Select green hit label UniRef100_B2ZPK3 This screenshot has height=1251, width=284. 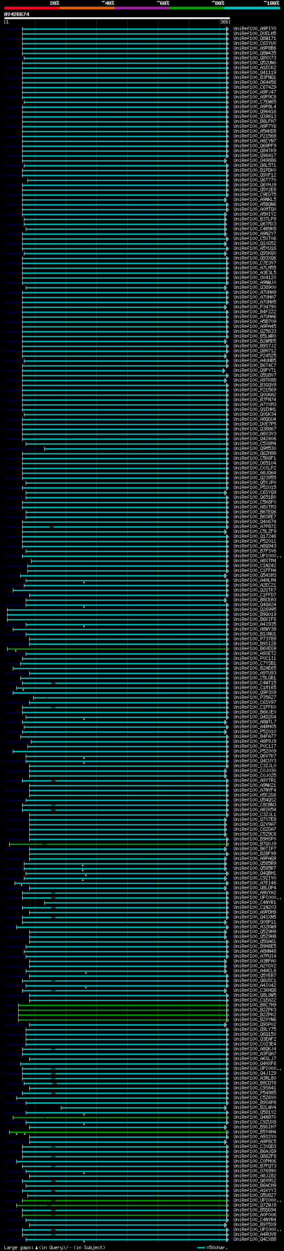255,1010
